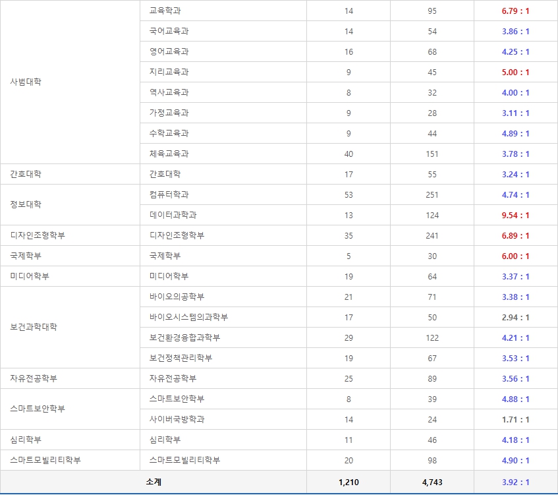Image resolution: width=558 pixels, height=495 pixels.
Task: Click quota value 53
Action: pos(349,195)
